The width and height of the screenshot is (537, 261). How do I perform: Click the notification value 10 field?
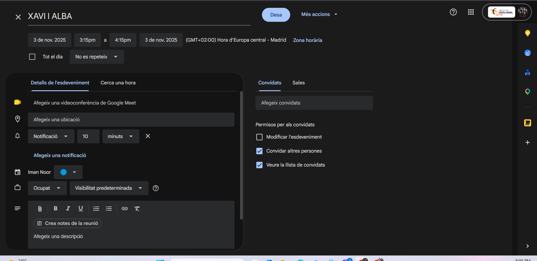[x=88, y=136]
